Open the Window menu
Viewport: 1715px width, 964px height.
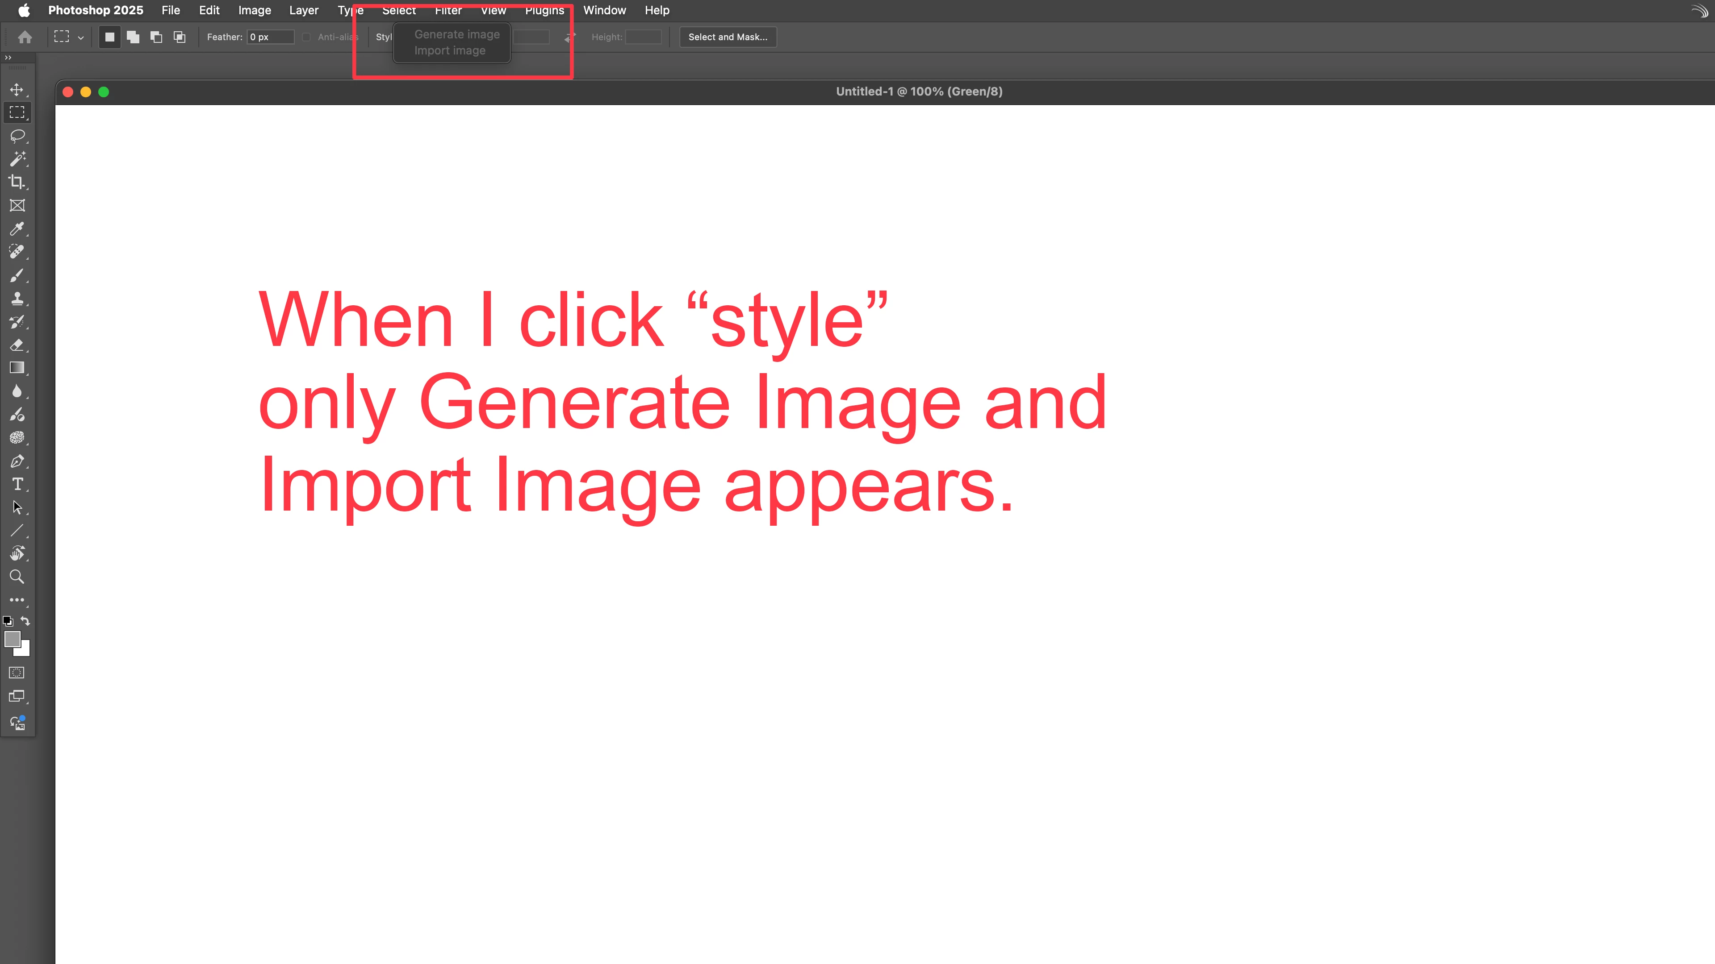[604, 11]
